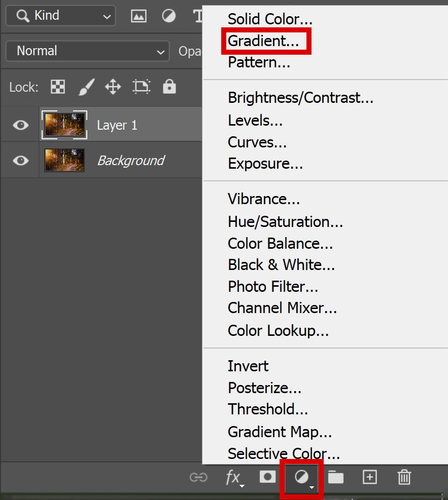Add a layer mask with mask icon
This screenshot has height=500, width=448.
click(267, 477)
